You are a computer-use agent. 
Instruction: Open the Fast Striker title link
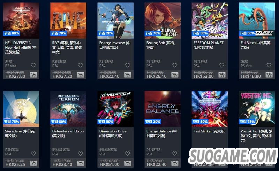point(210,131)
